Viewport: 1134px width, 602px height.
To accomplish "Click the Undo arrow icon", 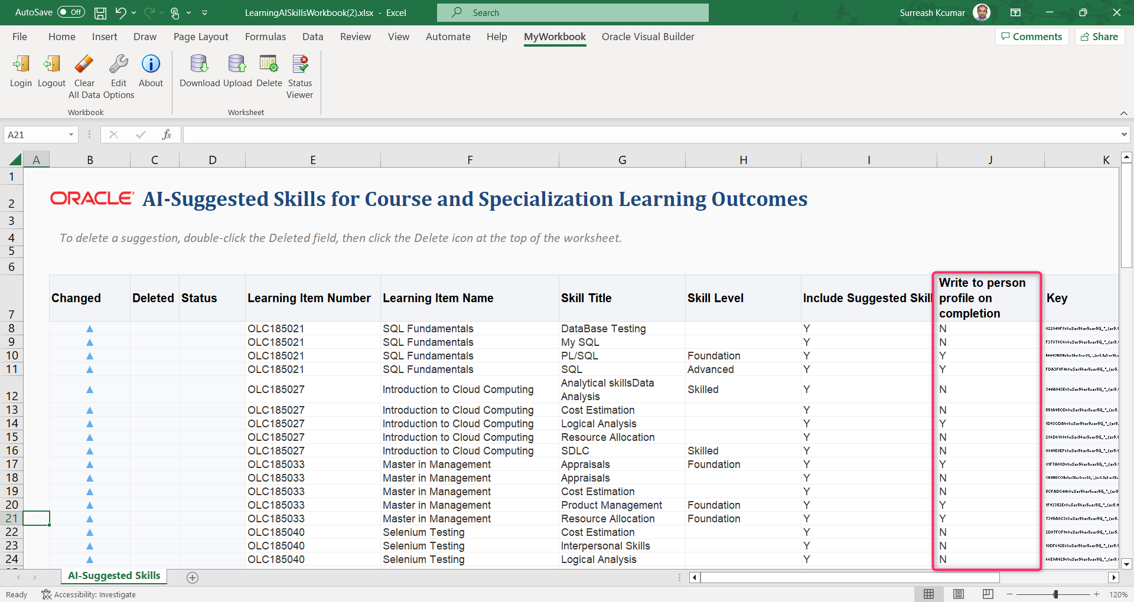I will pos(120,12).
